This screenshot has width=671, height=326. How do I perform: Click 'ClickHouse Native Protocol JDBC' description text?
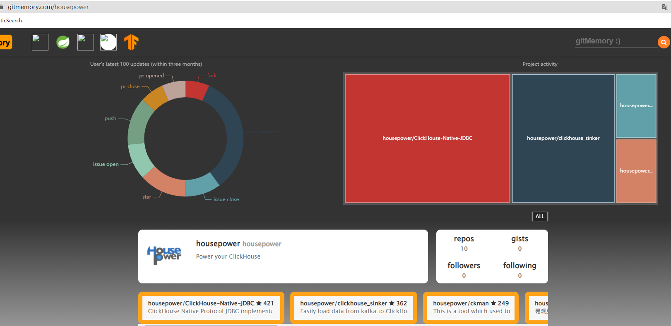pyautogui.click(x=210, y=311)
